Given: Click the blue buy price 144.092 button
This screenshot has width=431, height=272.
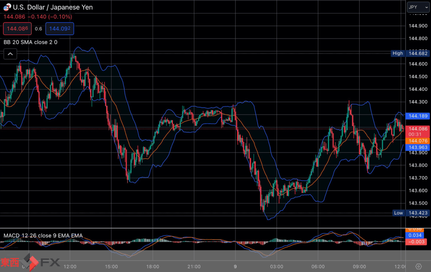Looking at the screenshot, I should click(x=60, y=29).
